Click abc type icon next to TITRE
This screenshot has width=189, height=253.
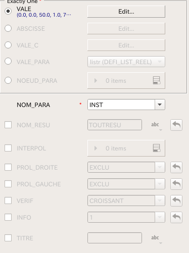[x=156, y=239]
